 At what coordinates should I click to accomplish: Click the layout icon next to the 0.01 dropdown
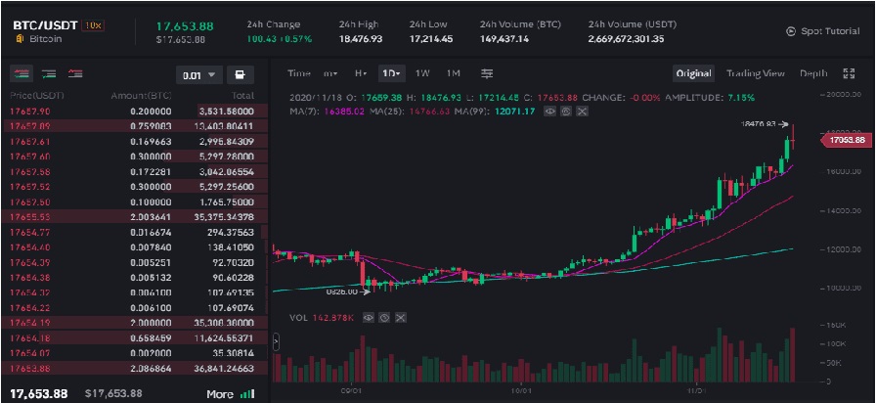(241, 75)
